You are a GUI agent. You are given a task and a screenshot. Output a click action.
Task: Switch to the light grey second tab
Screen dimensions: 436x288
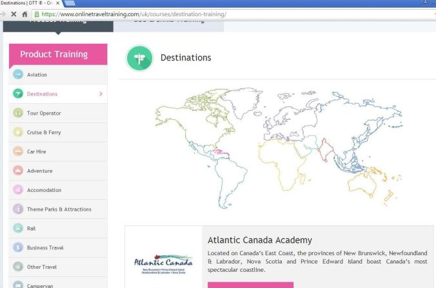pyautogui.click(x=168, y=26)
